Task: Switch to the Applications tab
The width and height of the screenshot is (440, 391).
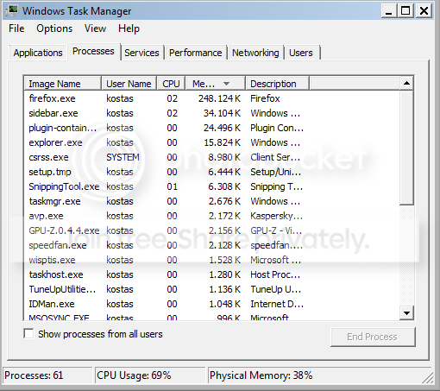Action: click(38, 53)
